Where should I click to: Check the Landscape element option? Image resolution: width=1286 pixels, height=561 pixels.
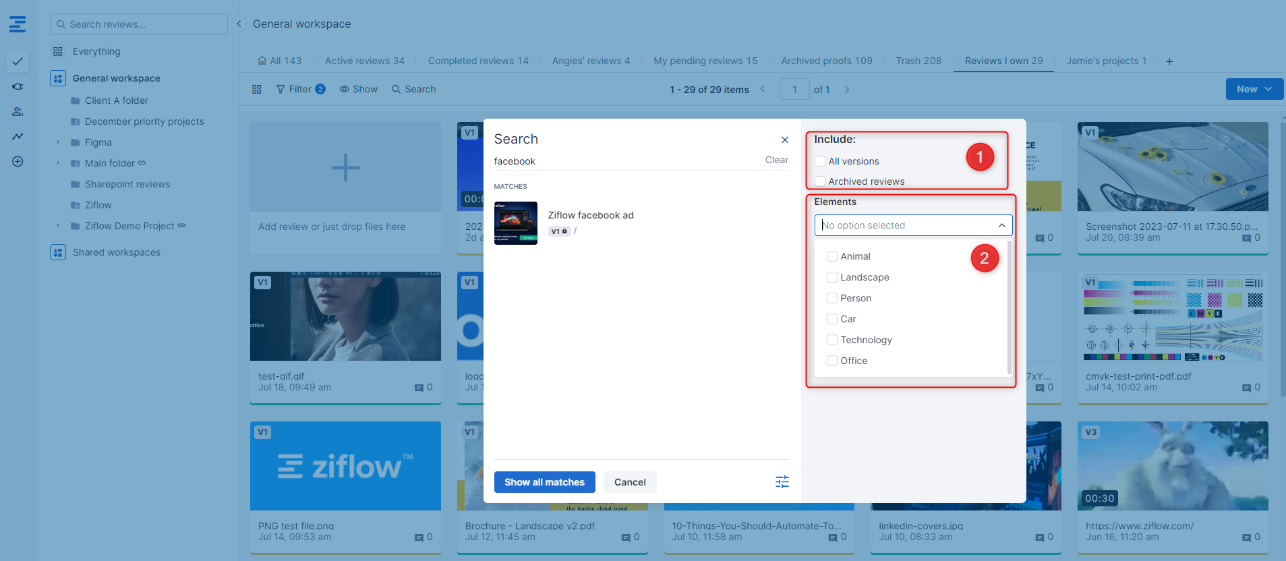coord(832,277)
